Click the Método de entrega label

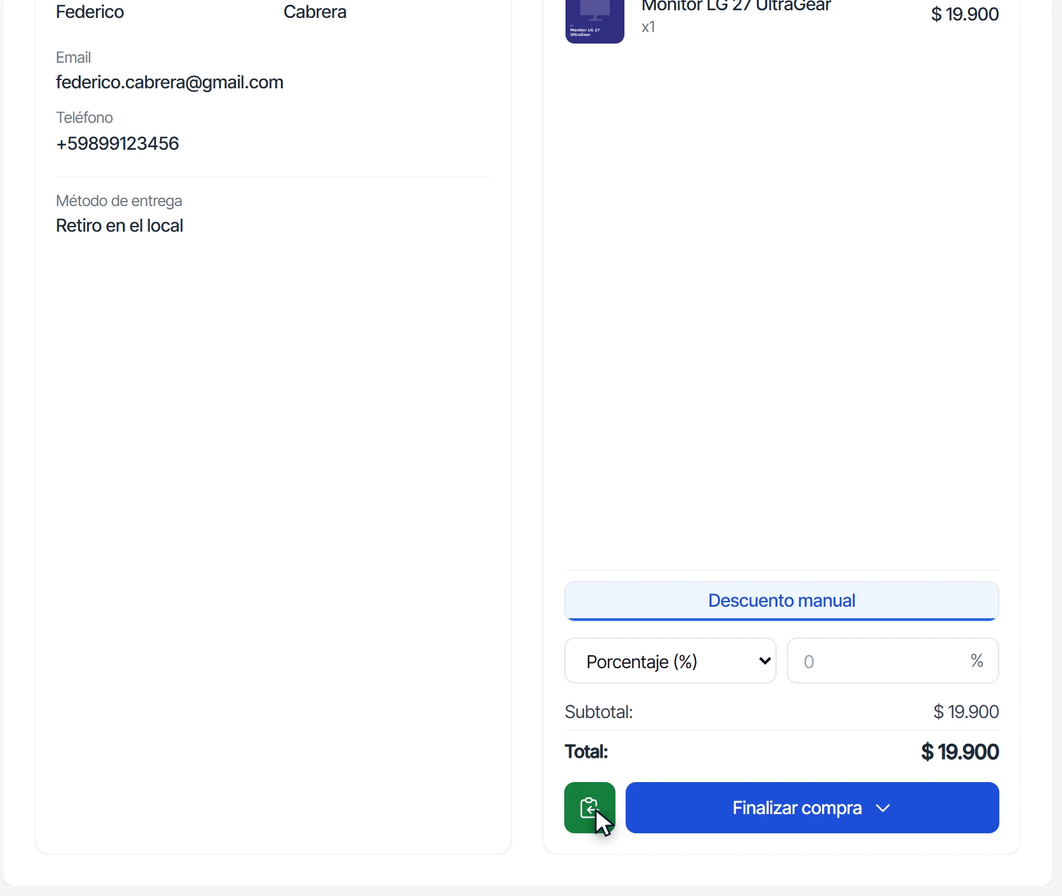pos(119,201)
